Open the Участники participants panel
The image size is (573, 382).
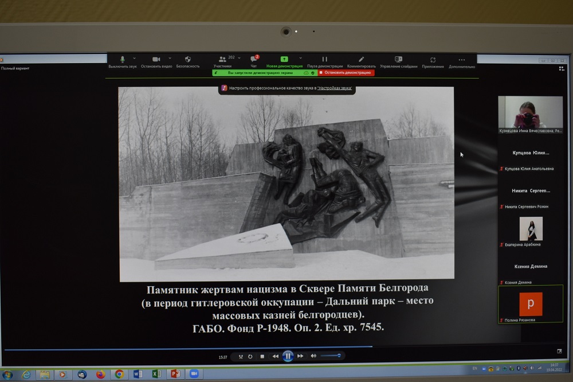222,60
